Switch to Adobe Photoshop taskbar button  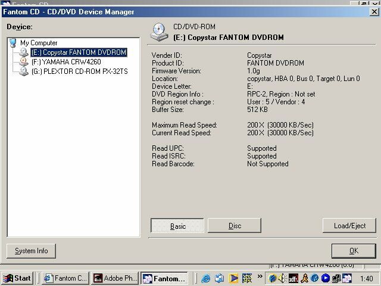[x=115, y=278]
